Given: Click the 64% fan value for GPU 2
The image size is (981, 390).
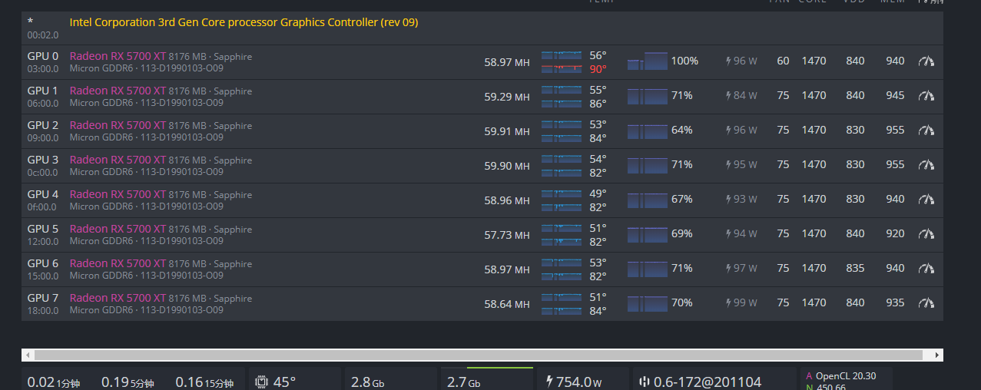Looking at the screenshot, I should (682, 131).
